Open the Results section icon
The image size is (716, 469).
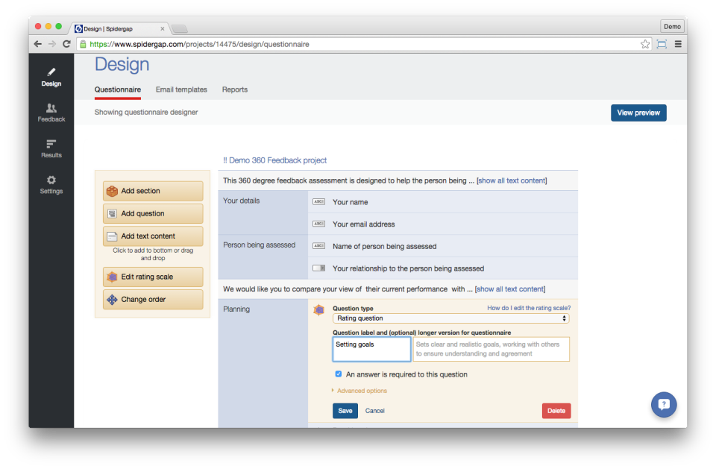[51, 144]
